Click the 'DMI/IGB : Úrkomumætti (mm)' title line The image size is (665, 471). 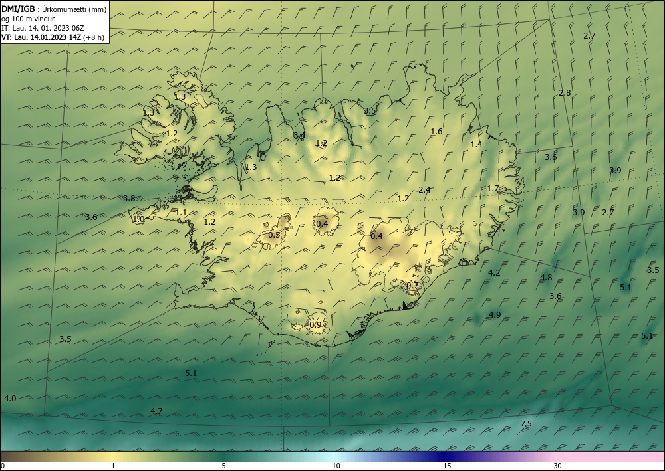pos(54,9)
